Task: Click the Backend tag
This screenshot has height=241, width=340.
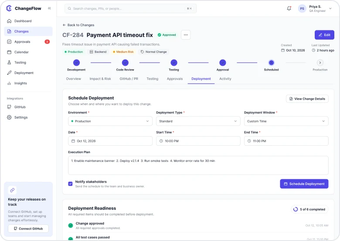Action: [x=98, y=52]
